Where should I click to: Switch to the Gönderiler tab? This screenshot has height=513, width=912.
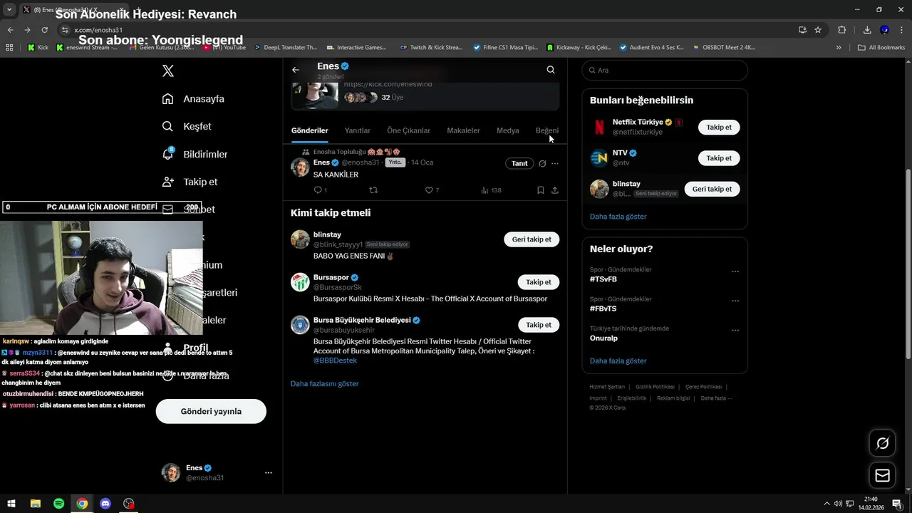click(x=310, y=130)
